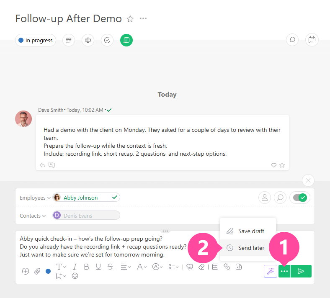Viewport: 330px width, 298px height.
Task: Select Save draft from the menu
Action: pyautogui.click(x=251, y=231)
